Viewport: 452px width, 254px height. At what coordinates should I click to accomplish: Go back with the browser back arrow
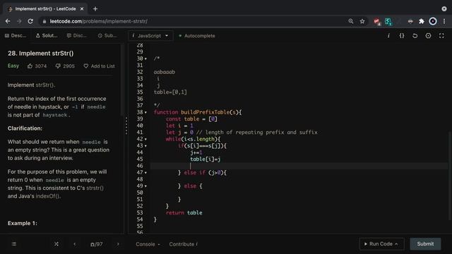(8, 21)
